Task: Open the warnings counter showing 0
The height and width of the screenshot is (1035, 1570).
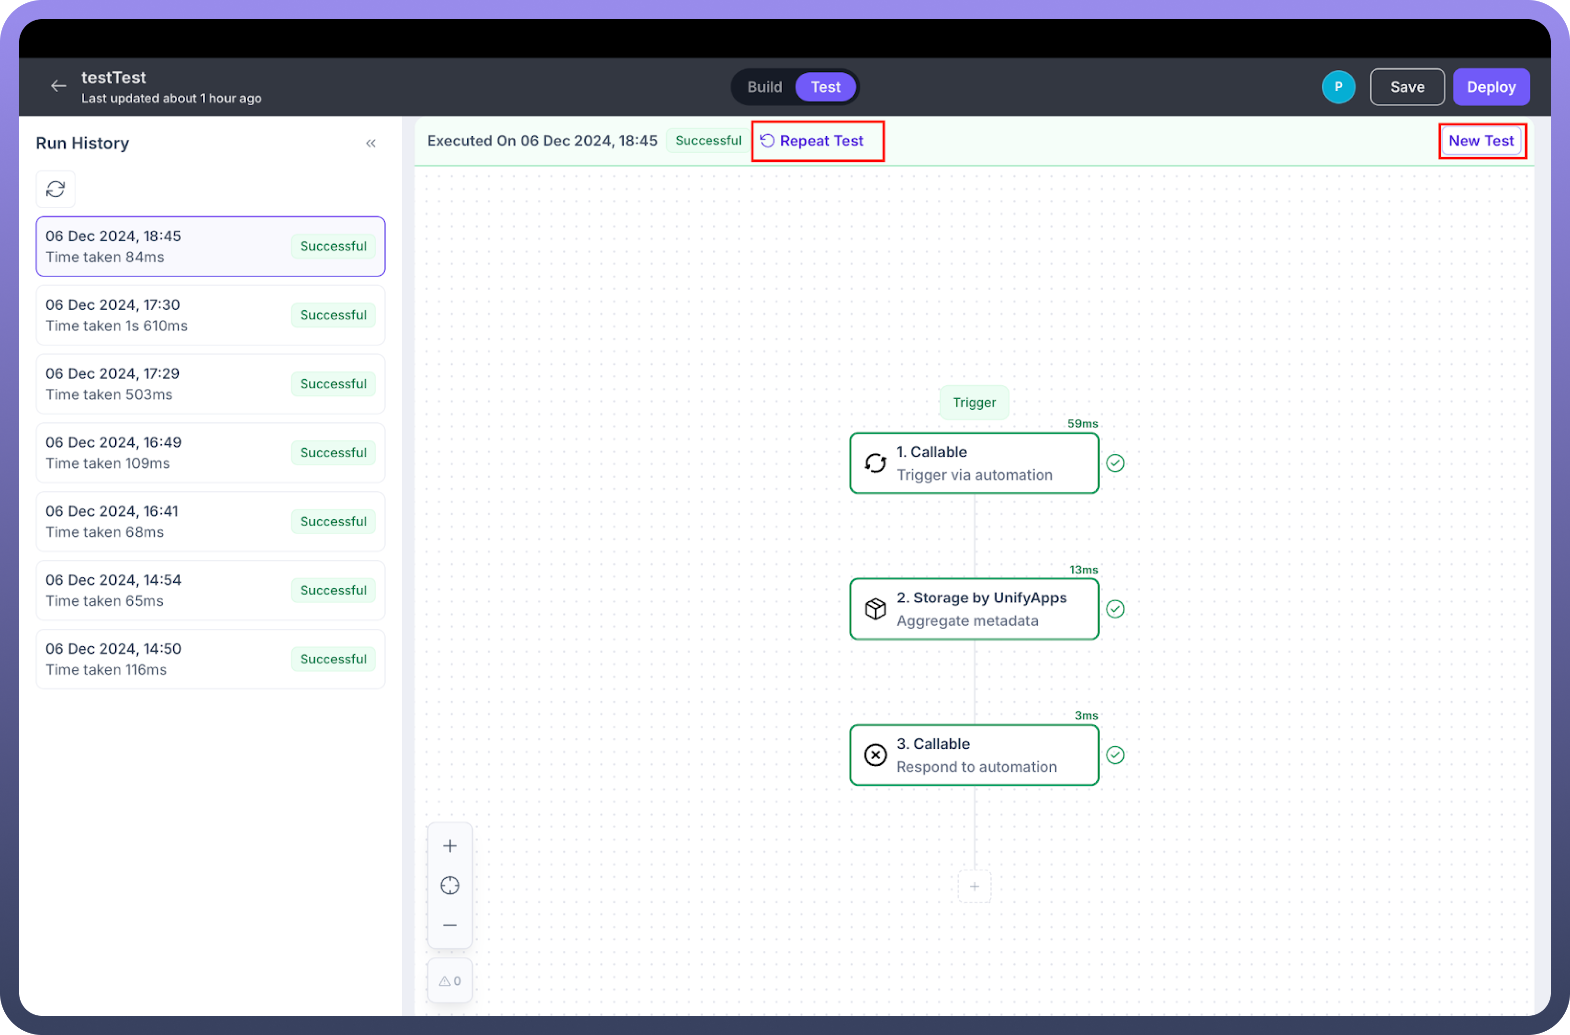Action: (449, 981)
